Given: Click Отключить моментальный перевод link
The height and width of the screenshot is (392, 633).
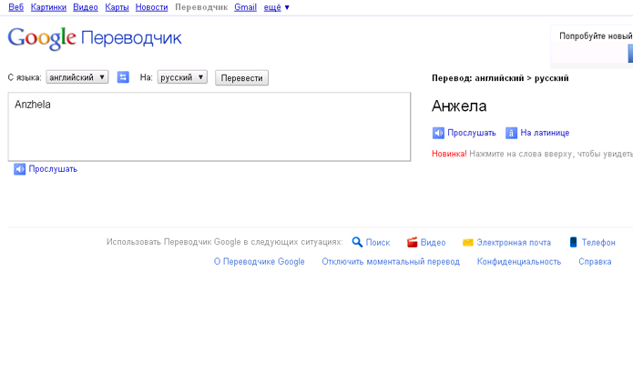Looking at the screenshot, I should pos(391,261).
